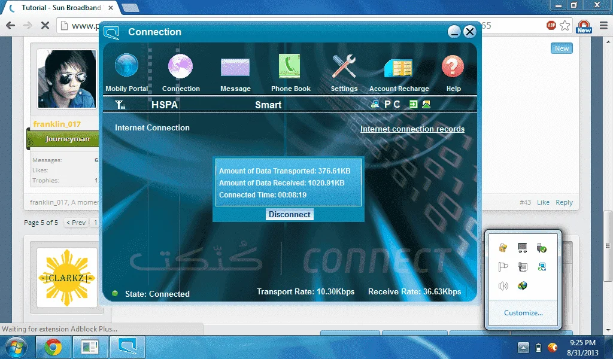Click the Adblock Plus ABP icon in Chrome
The width and height of the screenshot is (613, 359).
point(551,26)
